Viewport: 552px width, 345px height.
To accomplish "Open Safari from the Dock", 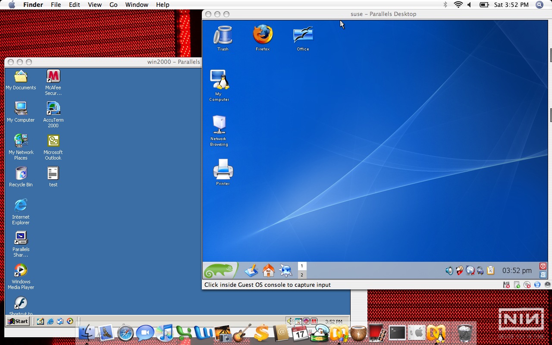I will (x=126, y=333).
